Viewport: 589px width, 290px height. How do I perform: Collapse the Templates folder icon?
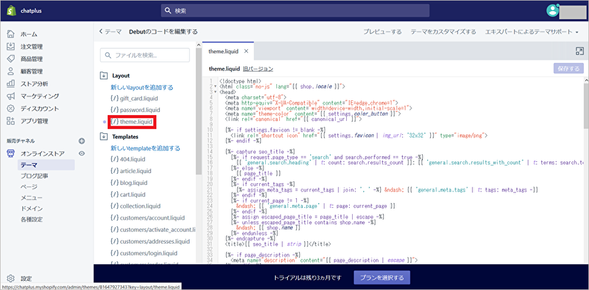pos(103,137)
